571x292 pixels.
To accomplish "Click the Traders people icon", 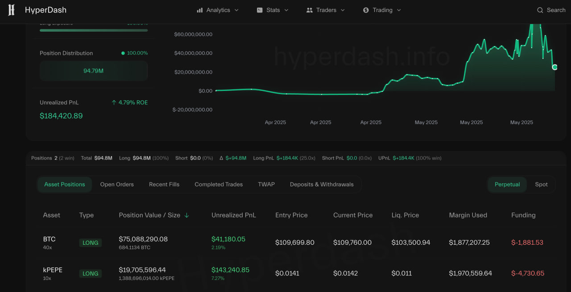I will (x=310, y=10).
